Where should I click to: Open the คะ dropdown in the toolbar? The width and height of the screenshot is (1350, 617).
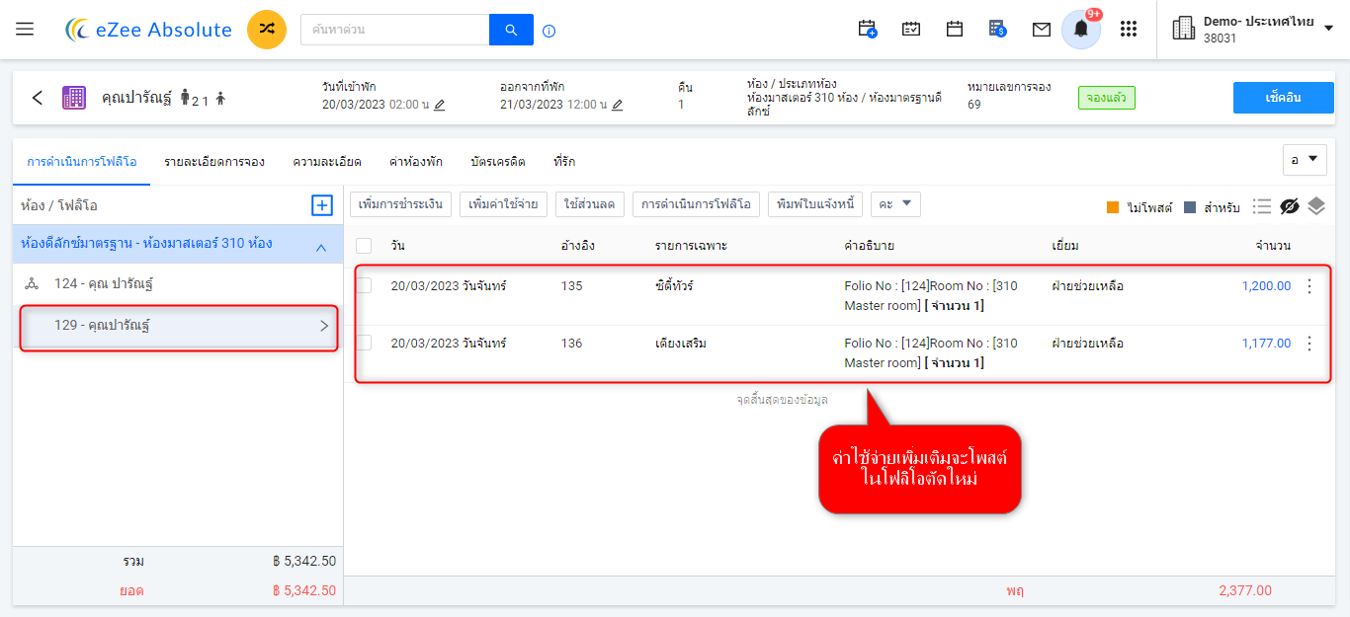tap(895, 204)
